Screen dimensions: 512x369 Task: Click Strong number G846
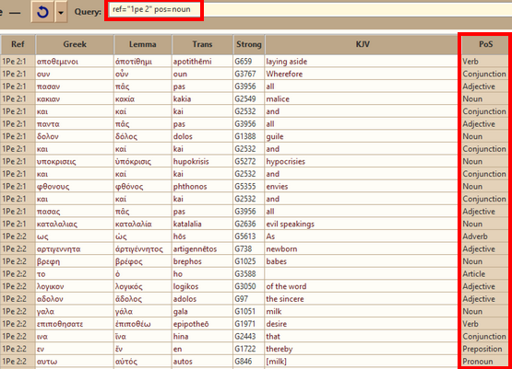[243, 362]
